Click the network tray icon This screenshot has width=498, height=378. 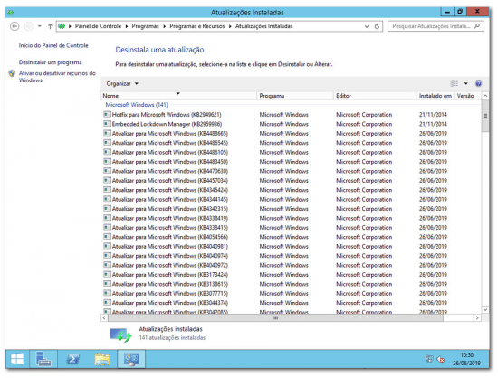(429, 359)
